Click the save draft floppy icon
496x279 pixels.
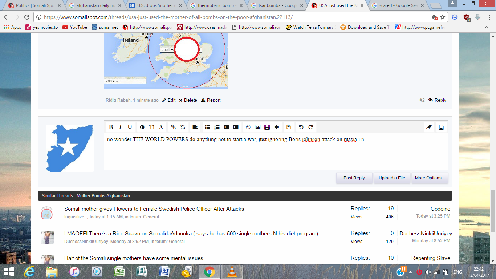point(289,127)
